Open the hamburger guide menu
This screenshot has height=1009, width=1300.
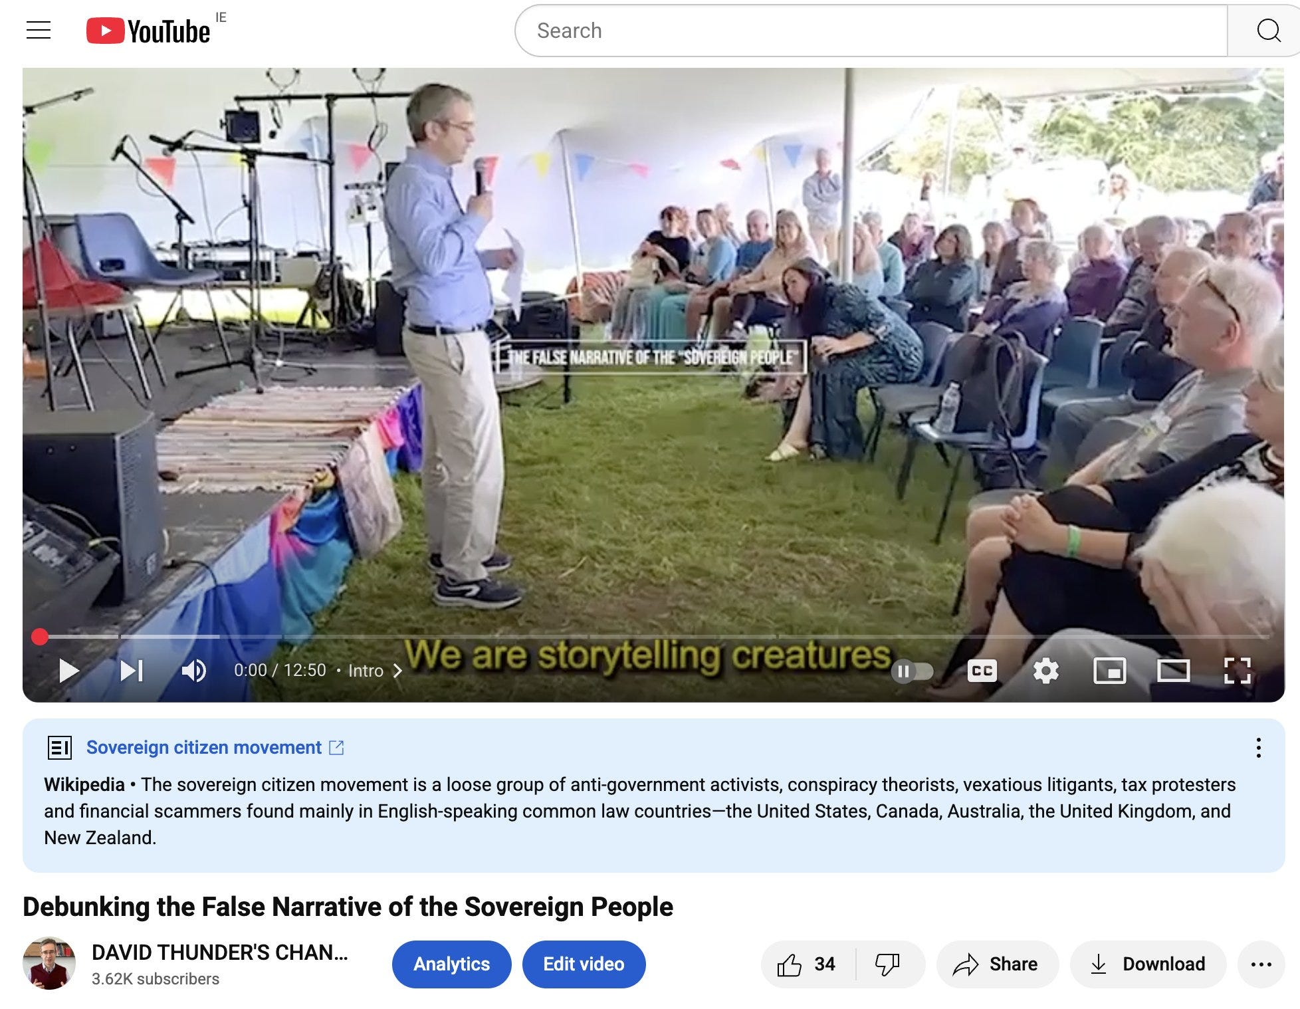39,30
